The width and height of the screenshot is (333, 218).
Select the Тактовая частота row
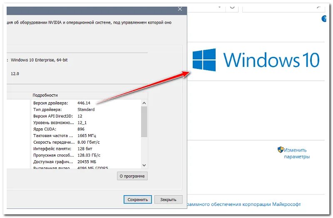coord(86,136)
